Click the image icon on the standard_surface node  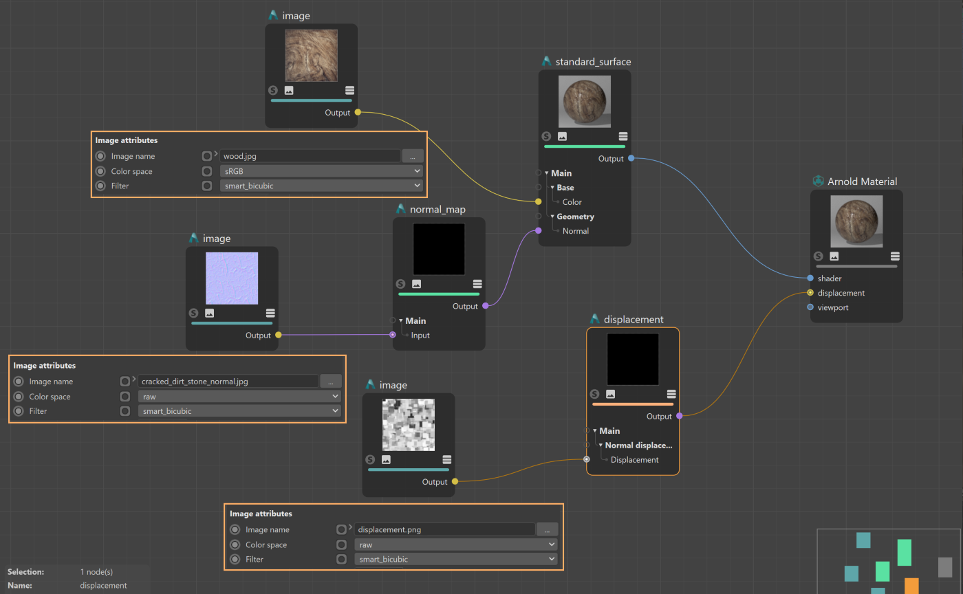[x=562, y=136]
